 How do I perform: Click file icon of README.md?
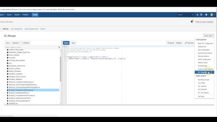[x=7, y=103]
